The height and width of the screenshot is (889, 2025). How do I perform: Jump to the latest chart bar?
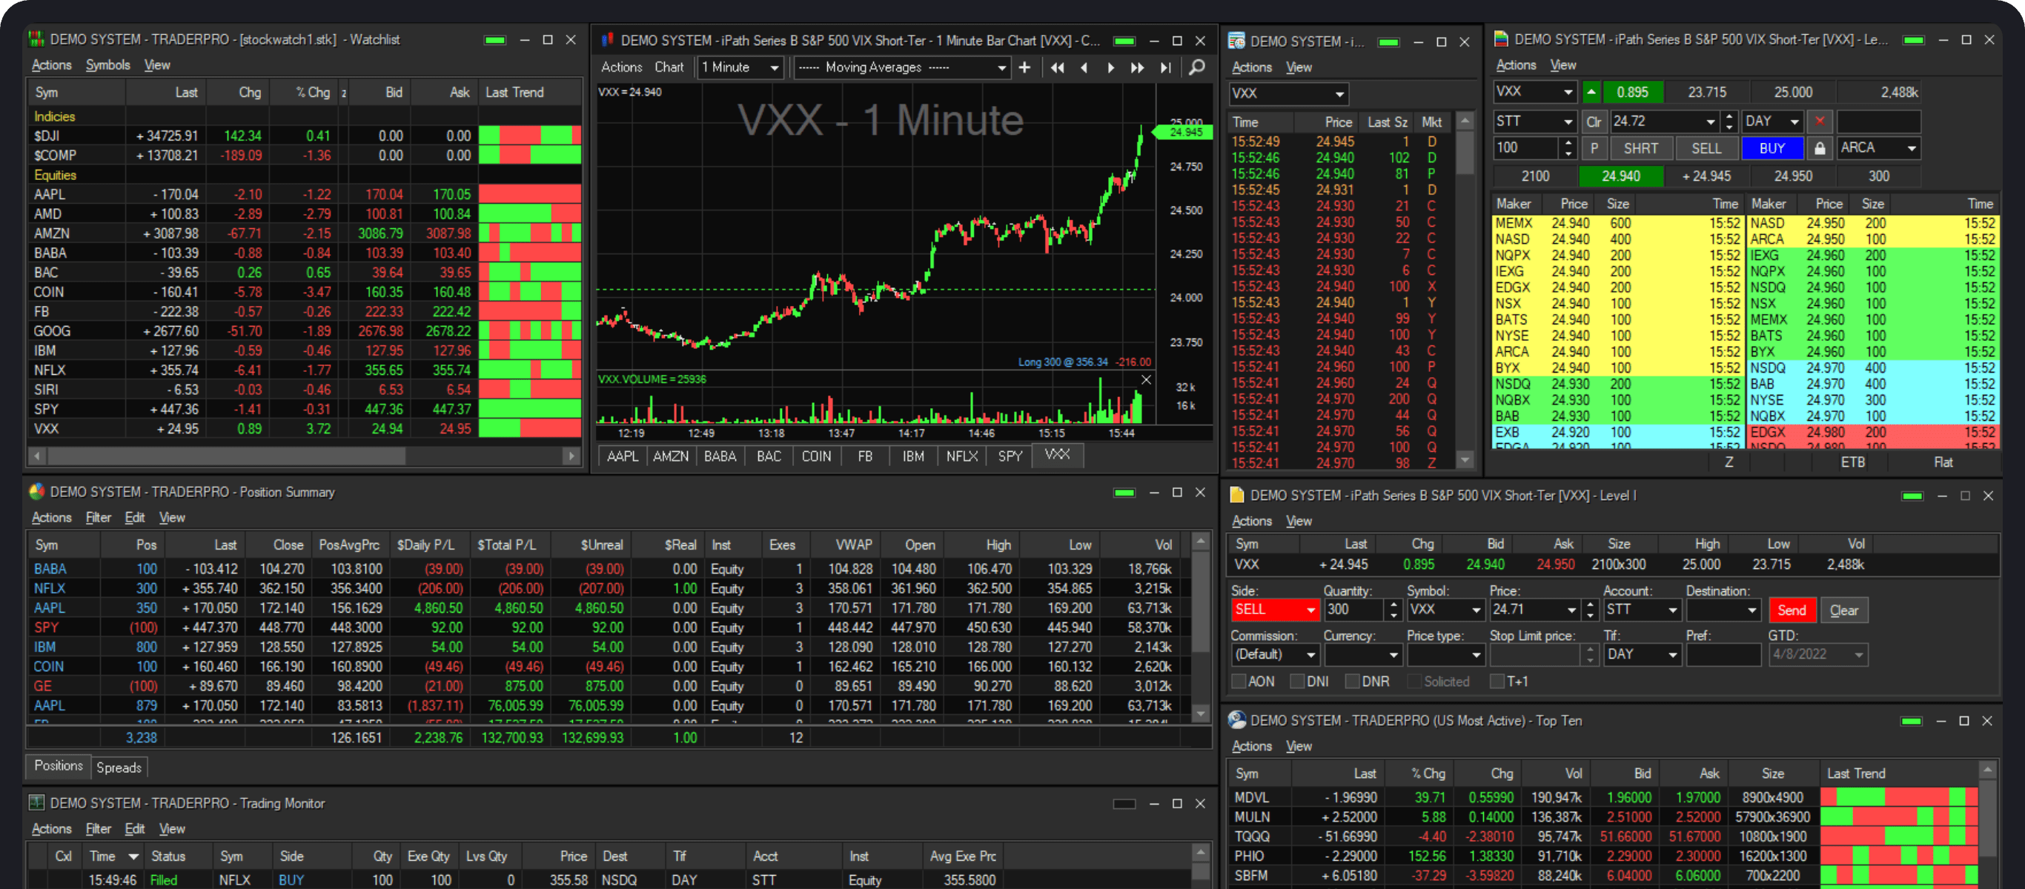tap(1165, 67)
